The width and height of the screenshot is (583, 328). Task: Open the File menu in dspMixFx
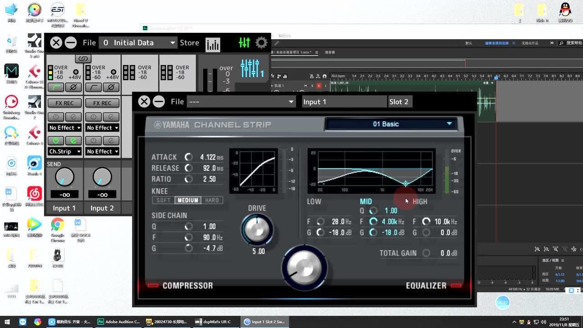click(89, 43)
